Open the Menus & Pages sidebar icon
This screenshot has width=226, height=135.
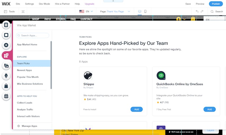(6, 25)
